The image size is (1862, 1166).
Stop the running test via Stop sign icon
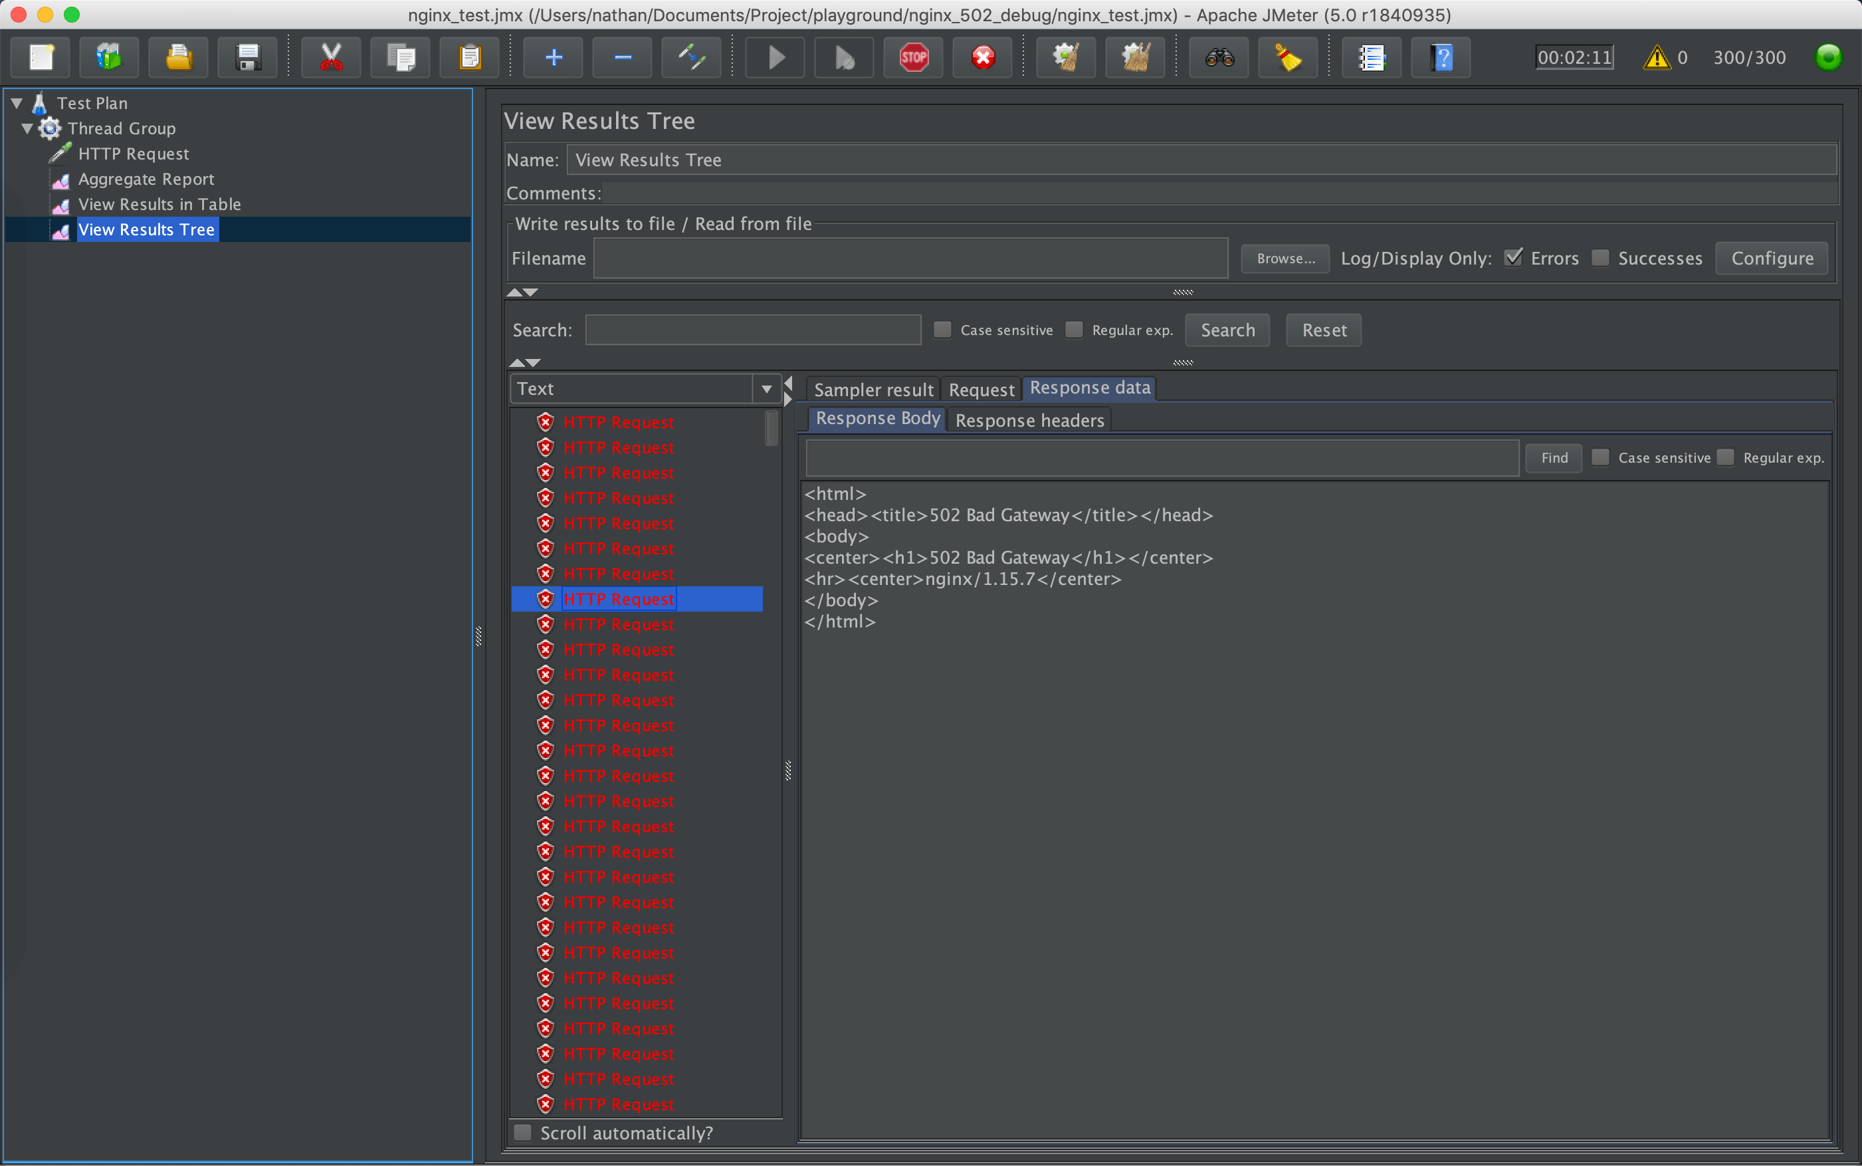(912, 57)
